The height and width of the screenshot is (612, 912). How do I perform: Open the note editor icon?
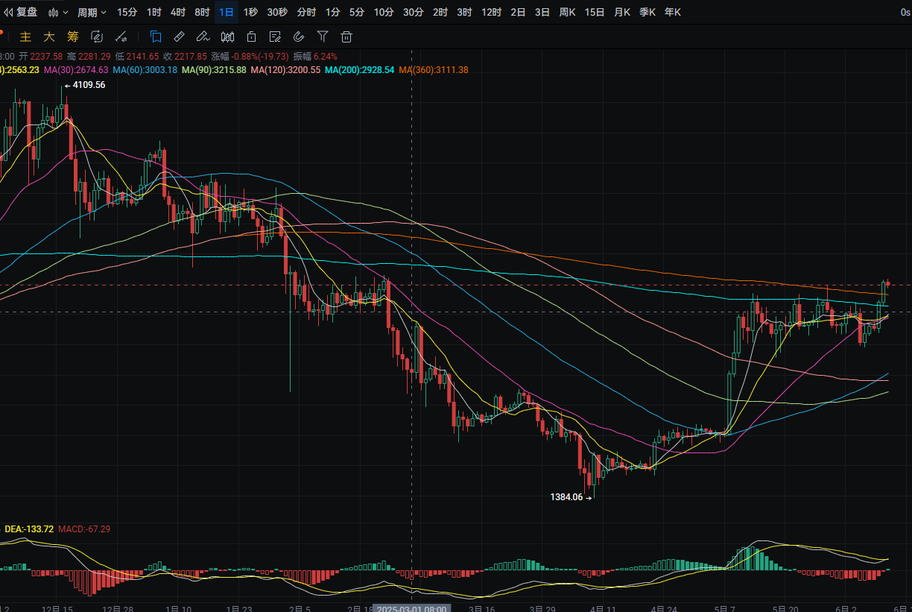point(275,36)
